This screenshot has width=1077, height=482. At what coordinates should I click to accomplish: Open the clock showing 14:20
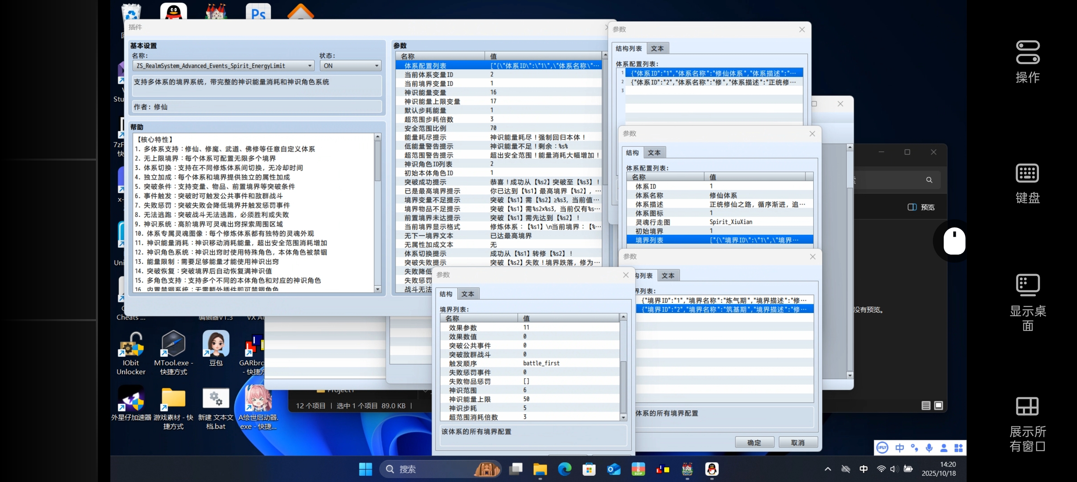click(939, 469)
